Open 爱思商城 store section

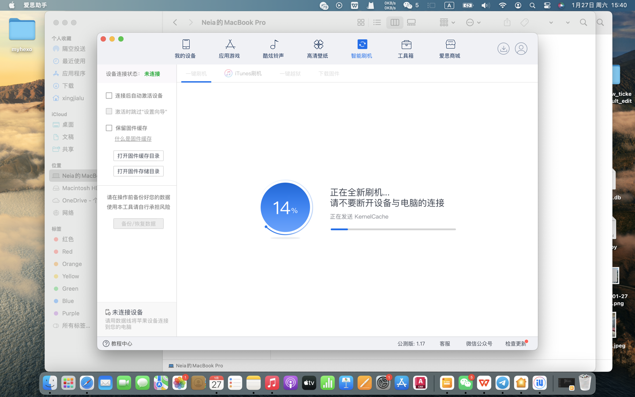point(450,49)
